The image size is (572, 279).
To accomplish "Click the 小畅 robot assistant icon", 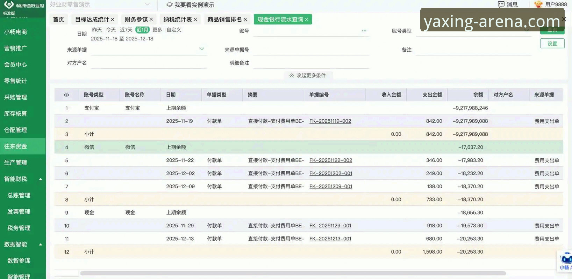I will tap(566, 261).
